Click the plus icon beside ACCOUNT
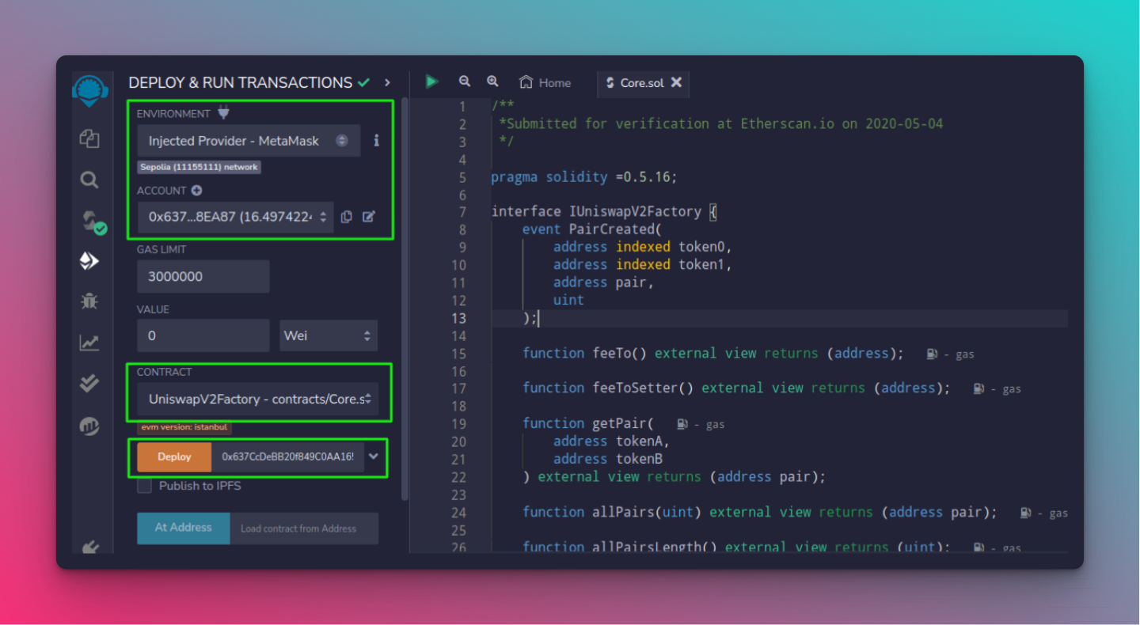This screenshot has height=625, width=1140. 196,191
